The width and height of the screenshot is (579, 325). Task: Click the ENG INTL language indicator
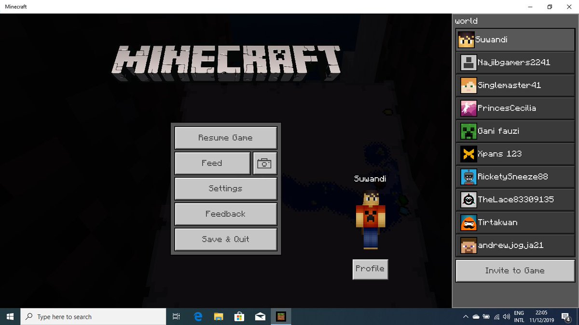click(519, 317)
